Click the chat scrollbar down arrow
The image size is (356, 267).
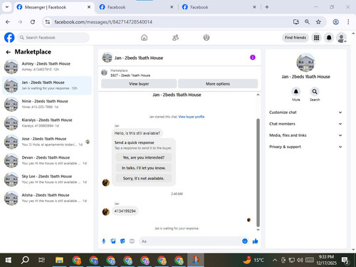coord(258,230)
